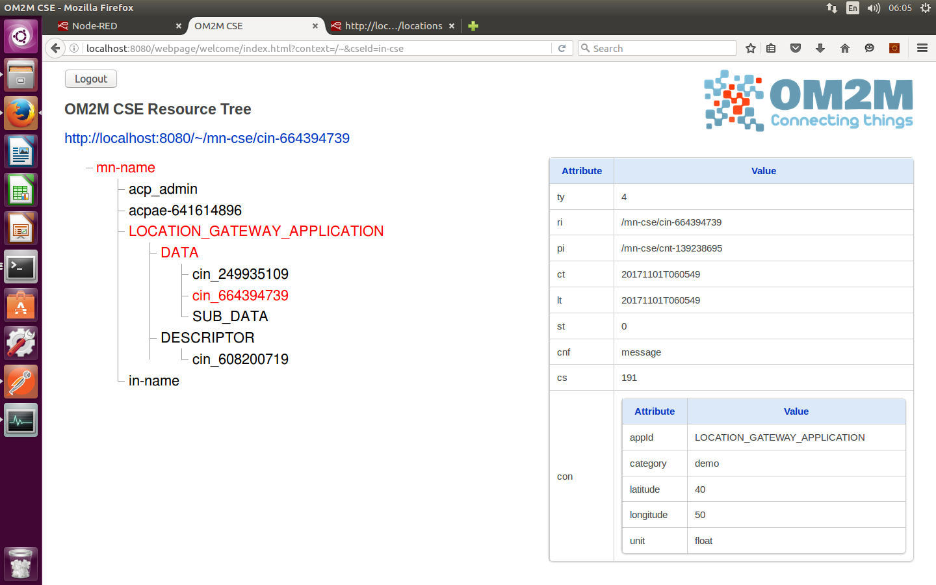Open the mn-cse/cin-664394739 resource link
Screen dimensions: 936x585
tap(207, 138)
